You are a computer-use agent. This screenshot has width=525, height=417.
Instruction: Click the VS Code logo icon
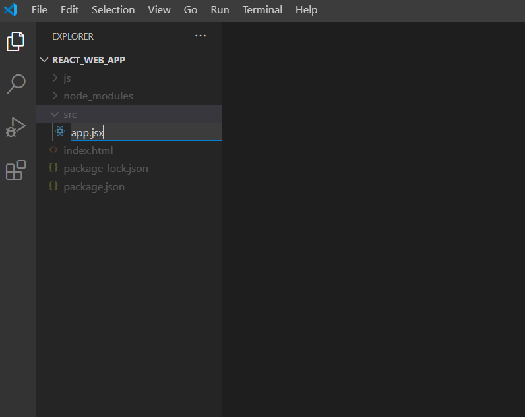coord(11,10)
